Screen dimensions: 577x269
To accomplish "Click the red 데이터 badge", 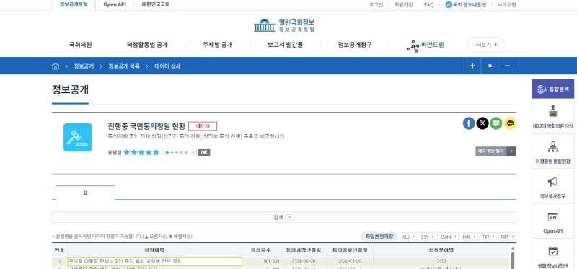I will point(203,126).
